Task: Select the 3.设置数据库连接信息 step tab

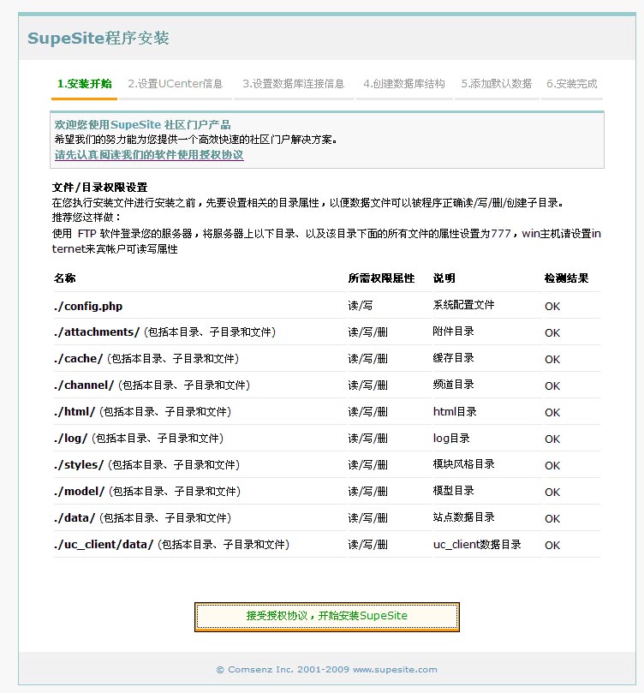Action: pyautogui.click(x=293, y=84)
